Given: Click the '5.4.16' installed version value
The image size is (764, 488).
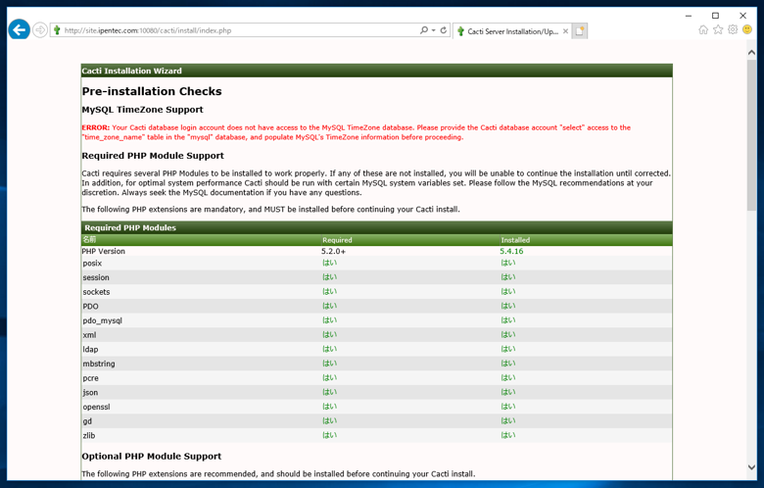Looking at the screenshot, I should coord(511,251).
